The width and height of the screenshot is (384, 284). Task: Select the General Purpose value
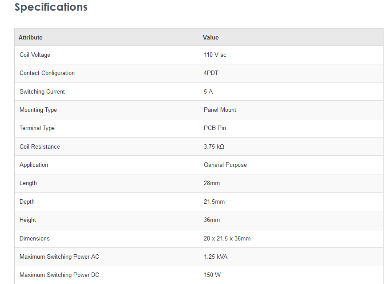point(225,165)
